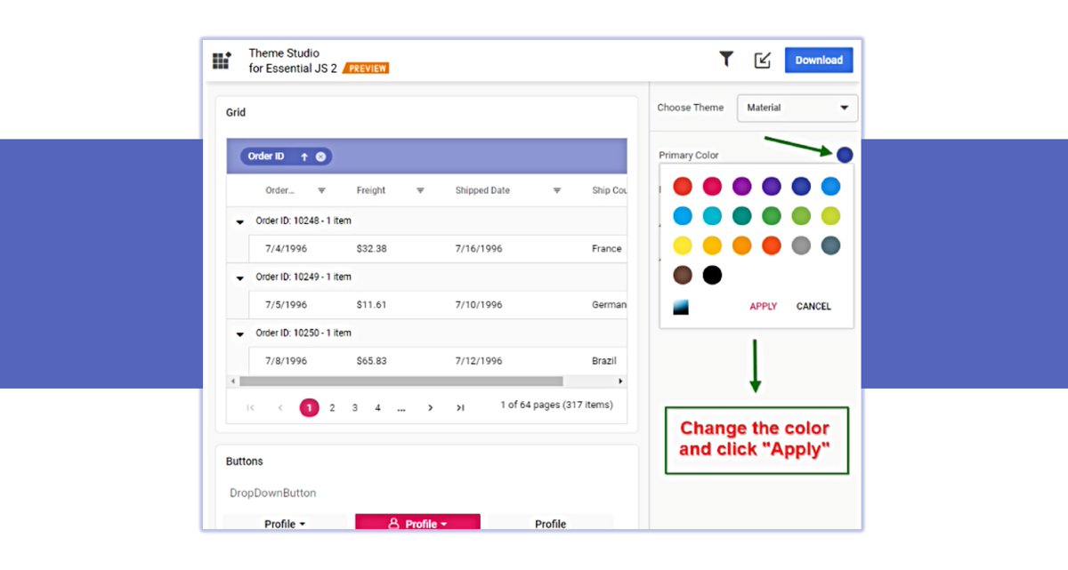1068x570 pixels.
Task: Go to next page in pager
Action: click(x=430, y=407)
